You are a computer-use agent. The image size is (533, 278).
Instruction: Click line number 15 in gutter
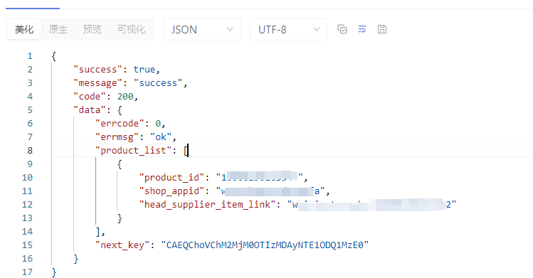tap(27, 245)
